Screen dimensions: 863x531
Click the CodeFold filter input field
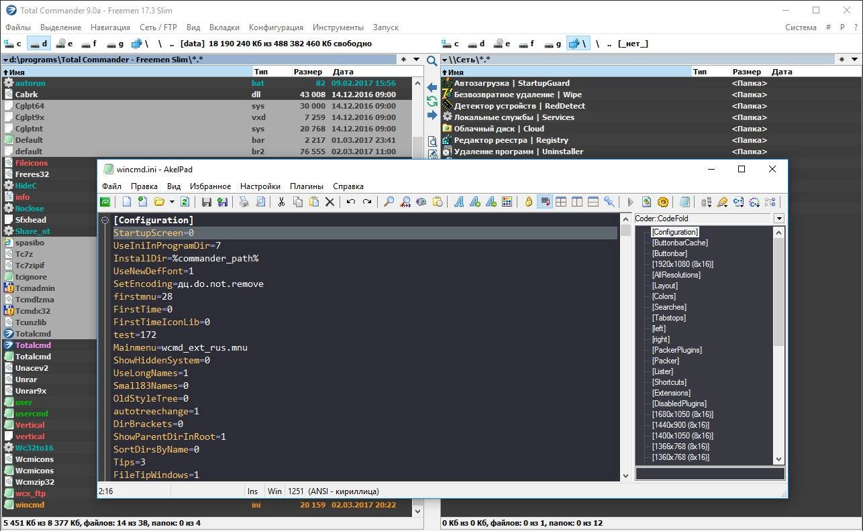[710, 473]
